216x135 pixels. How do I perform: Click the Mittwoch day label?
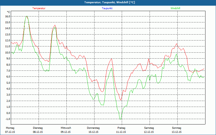[66, 128]
